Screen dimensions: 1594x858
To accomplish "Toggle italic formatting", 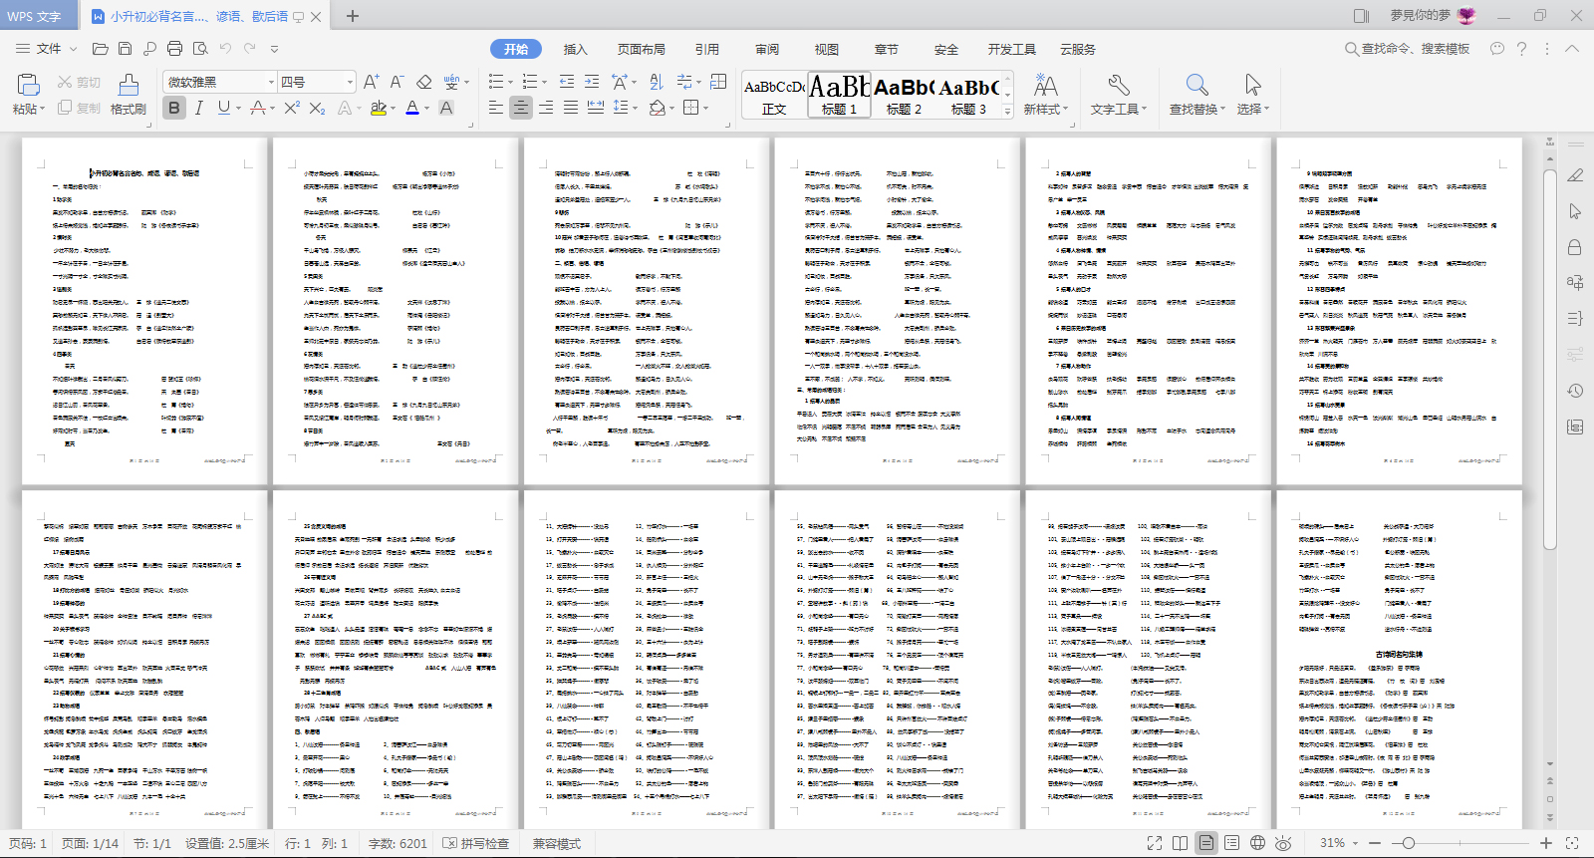I will pyautogui.click(x=199, y=108).
